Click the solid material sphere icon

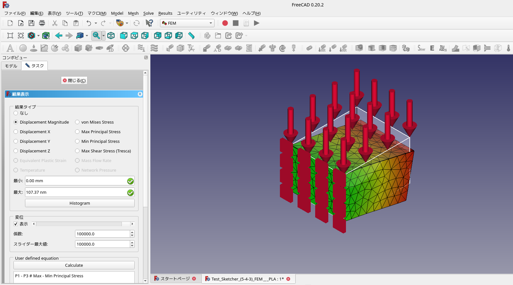point(23,48)
